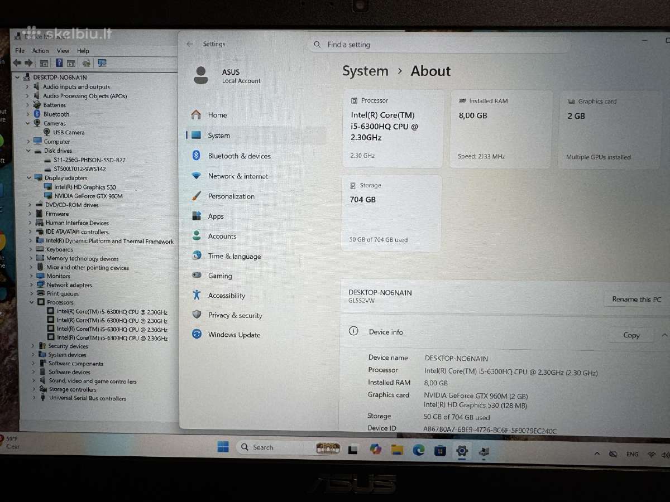Open Microsoft Store from the taskbar
The height and width of the screenshot is (502, 670).
coord(440,450)
